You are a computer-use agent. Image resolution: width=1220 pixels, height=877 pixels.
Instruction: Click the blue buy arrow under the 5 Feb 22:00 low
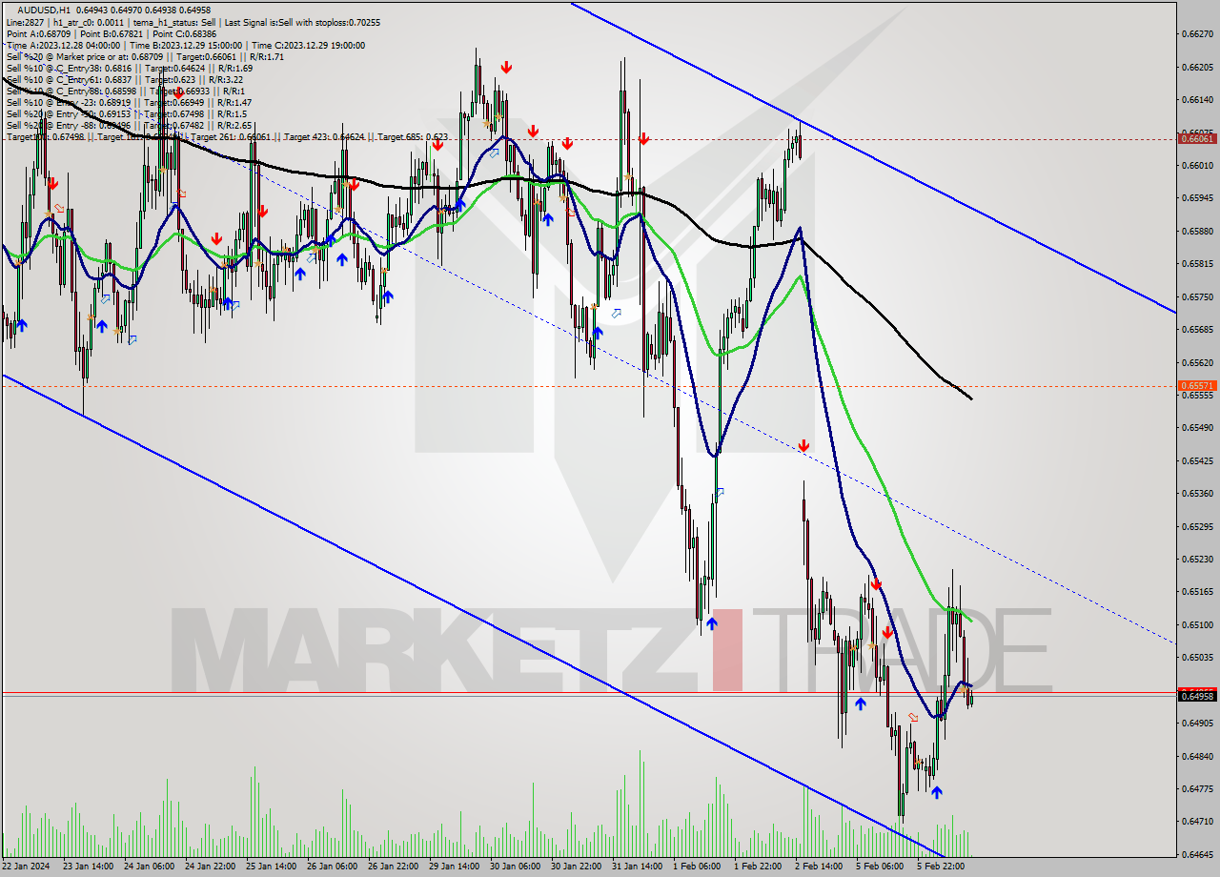937,791
